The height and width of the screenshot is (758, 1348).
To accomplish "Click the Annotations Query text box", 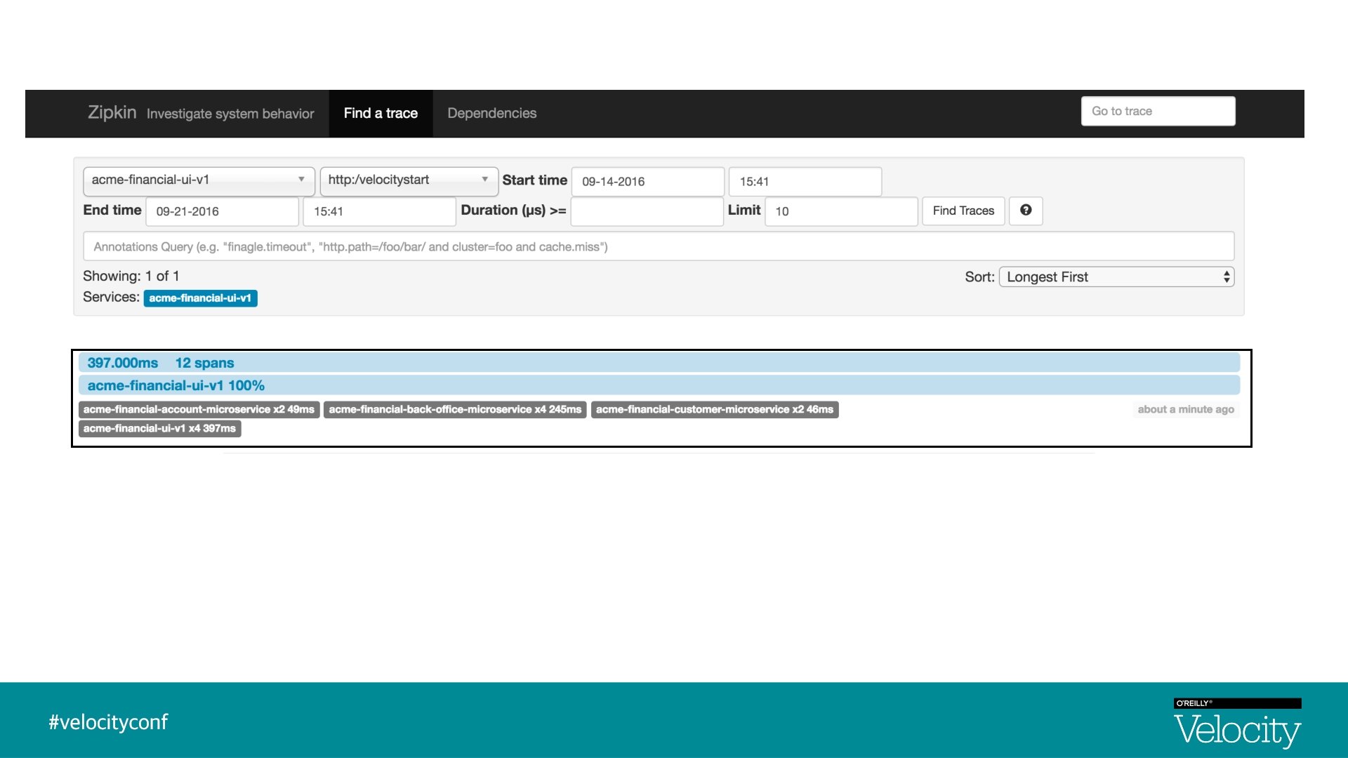I will 658,247.
